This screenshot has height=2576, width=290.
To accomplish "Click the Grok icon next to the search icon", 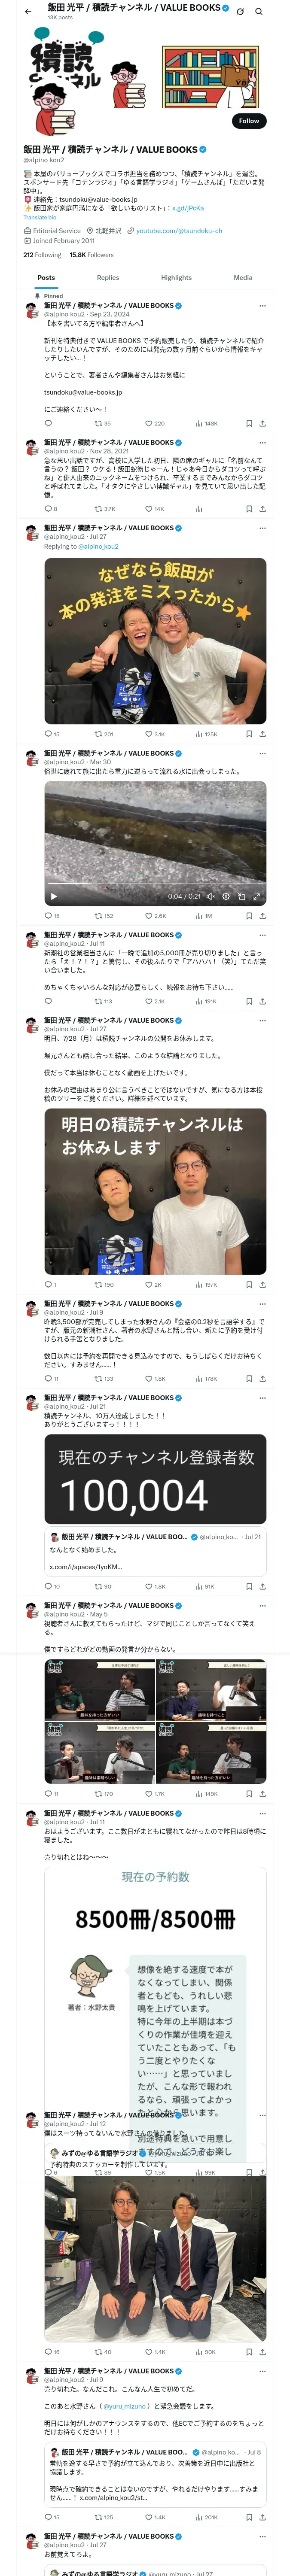I will tap(240, 12).
